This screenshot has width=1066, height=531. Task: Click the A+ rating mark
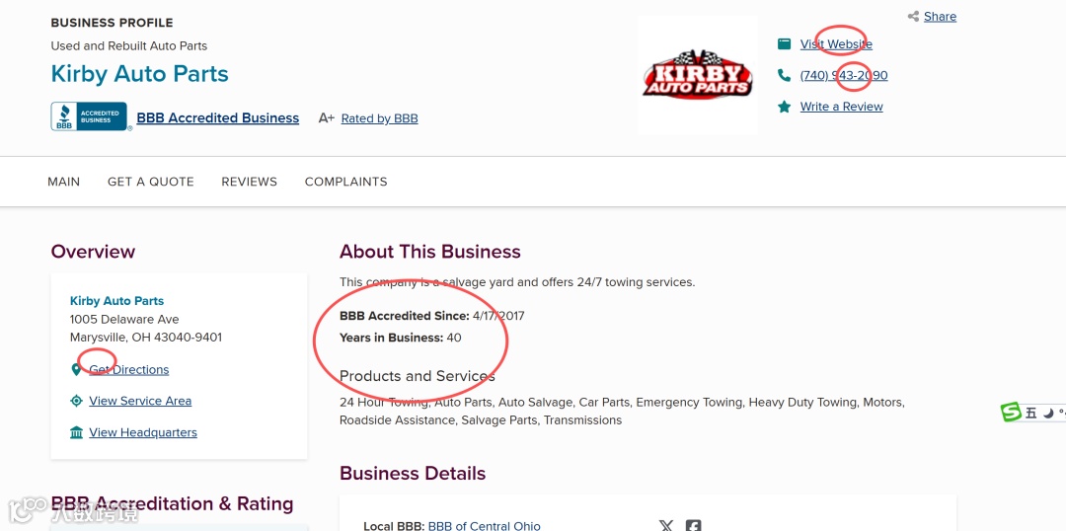pos(327,118)
